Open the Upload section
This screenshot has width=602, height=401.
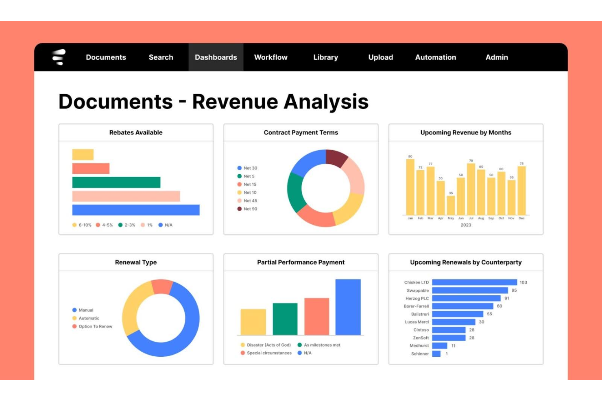tap(380, 57)
